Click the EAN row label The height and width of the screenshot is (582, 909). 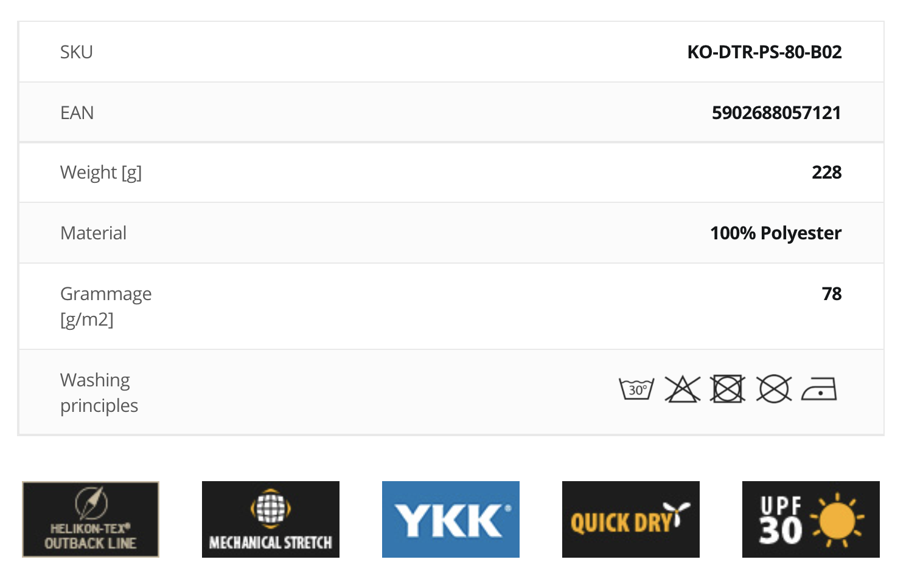point(77,113)
